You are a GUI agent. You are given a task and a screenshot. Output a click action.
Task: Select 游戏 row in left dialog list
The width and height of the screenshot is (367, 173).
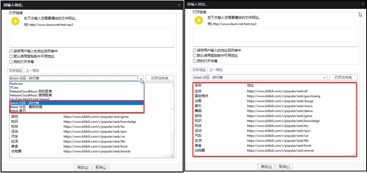[91, 117]
